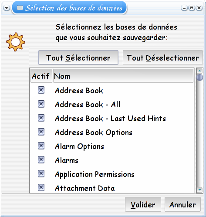Open the window menu arrow in title bar
The width and height of the screenshot is (206, 217).
(7, 8)
